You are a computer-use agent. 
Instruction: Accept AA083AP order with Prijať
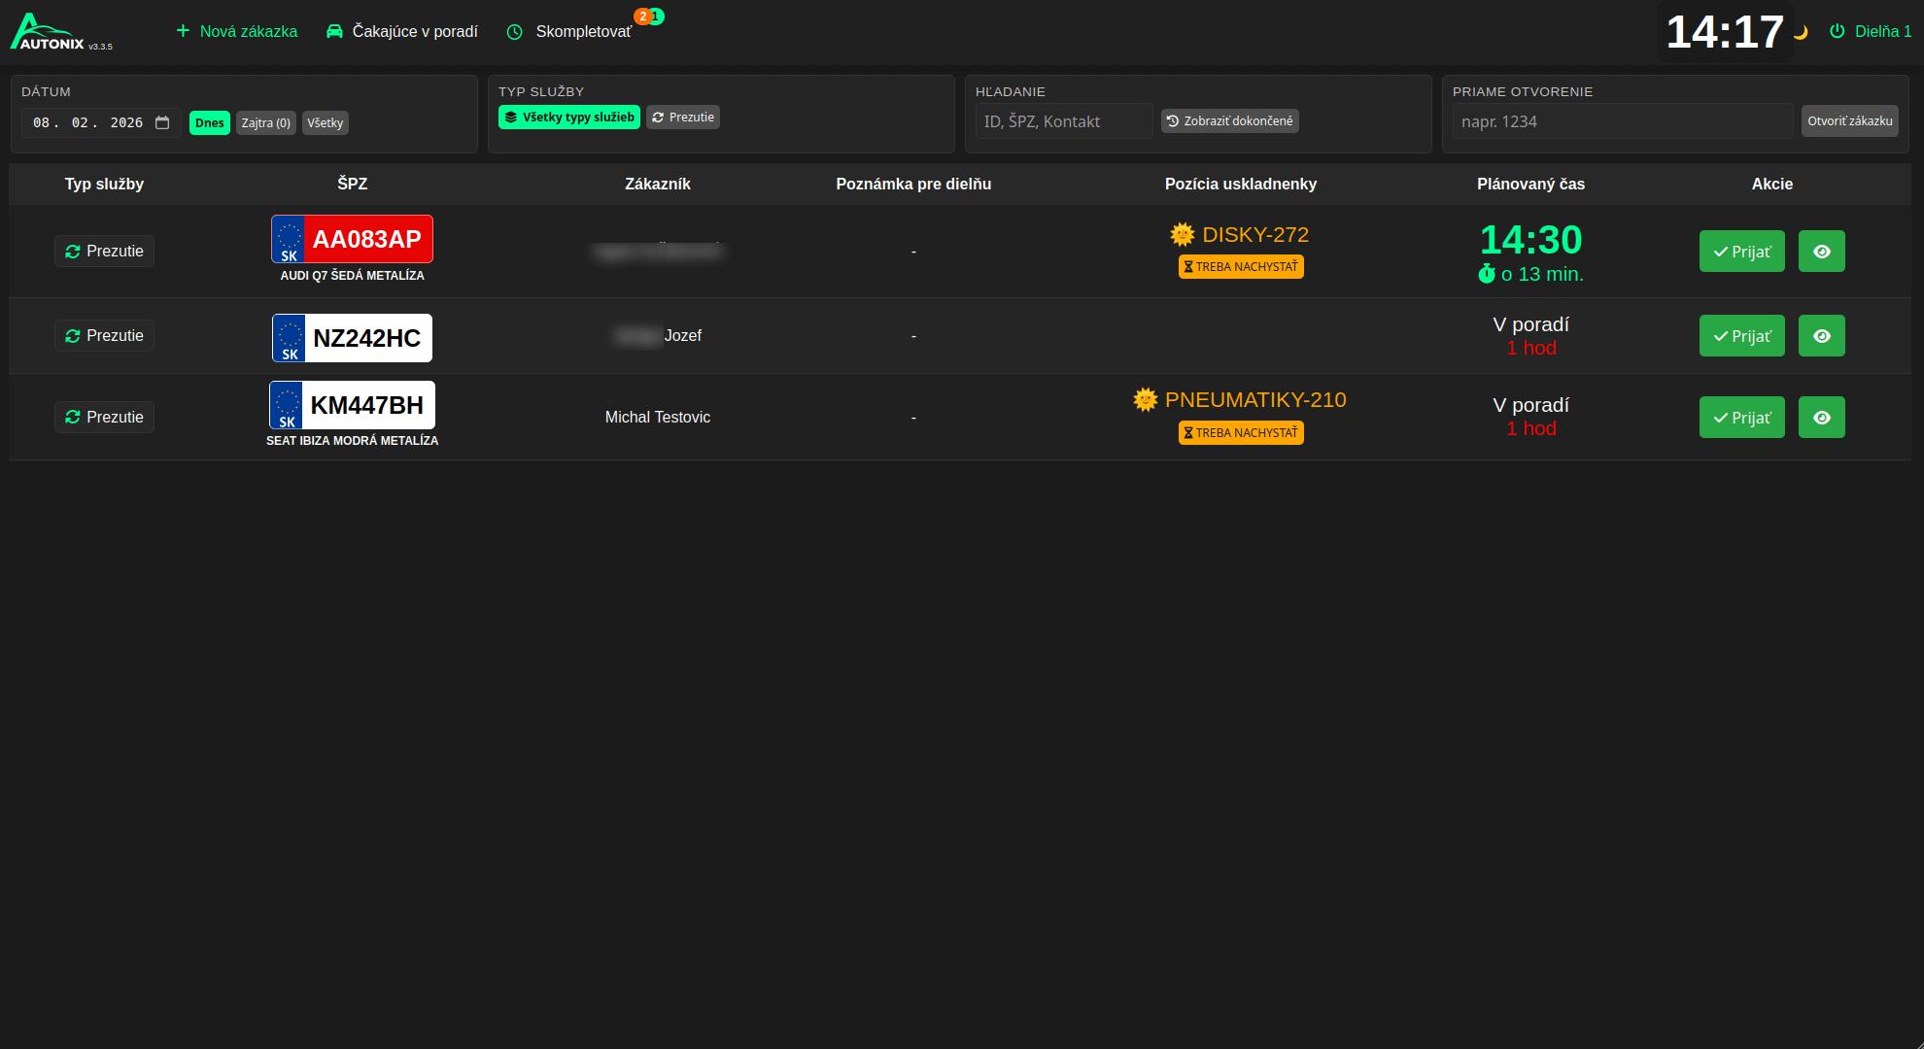pyautogui.click(x=1741, y=252)
